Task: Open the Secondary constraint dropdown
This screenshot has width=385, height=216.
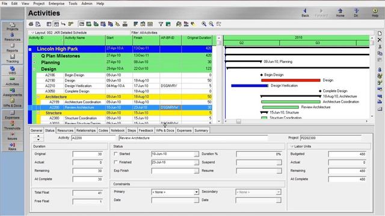Action: [278, 192]
